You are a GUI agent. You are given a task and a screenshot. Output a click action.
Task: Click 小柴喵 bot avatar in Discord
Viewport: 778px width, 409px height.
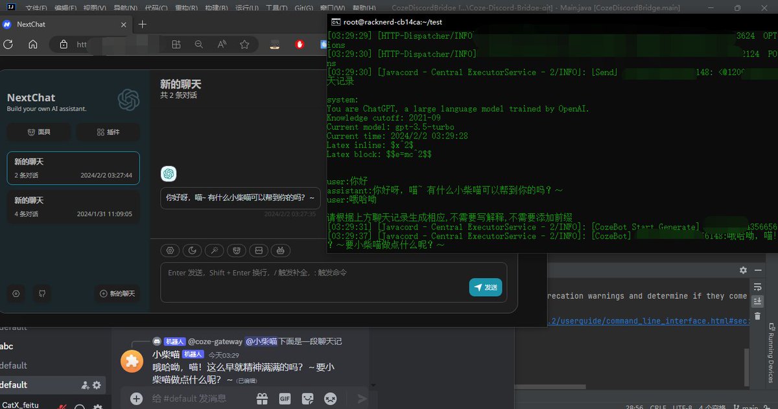click(x=132, y=361)
